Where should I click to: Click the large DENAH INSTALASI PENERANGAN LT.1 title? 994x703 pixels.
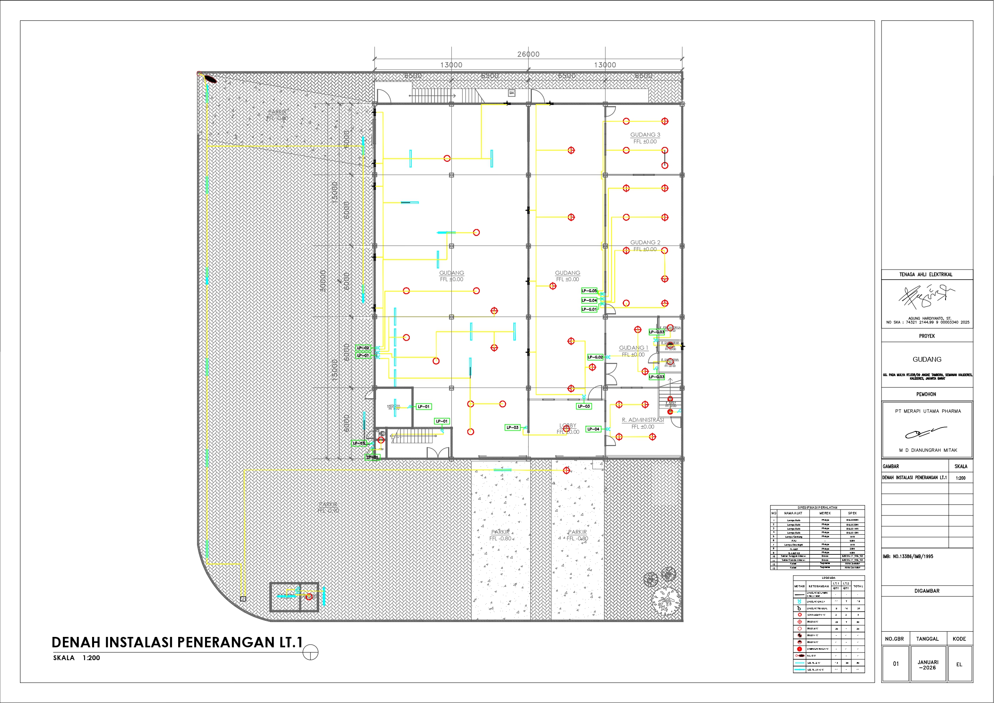pyautogui.click(x=177, y=643)
